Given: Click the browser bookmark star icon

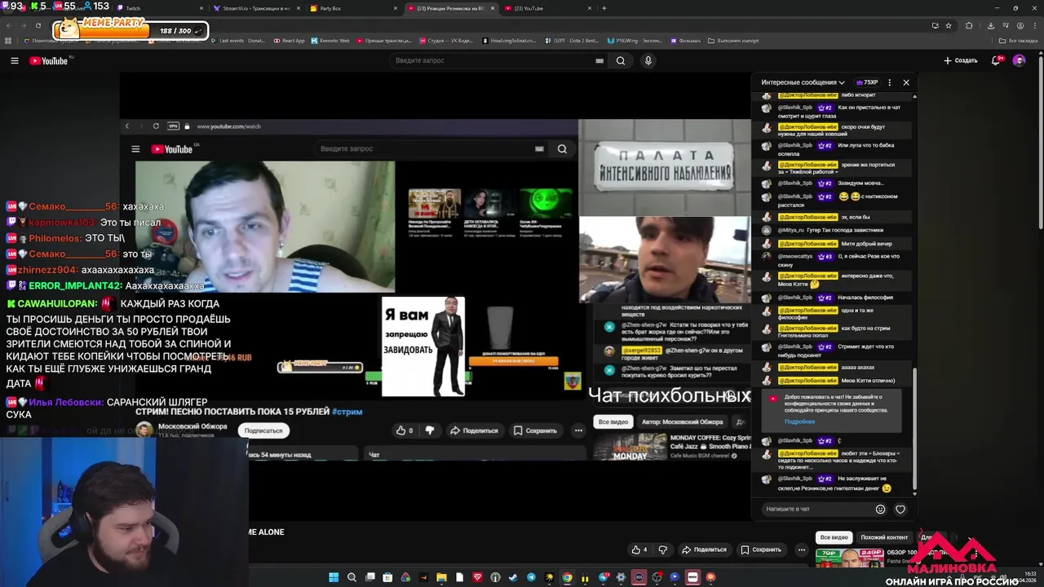Looking at the screenshot, I should 949,25.
